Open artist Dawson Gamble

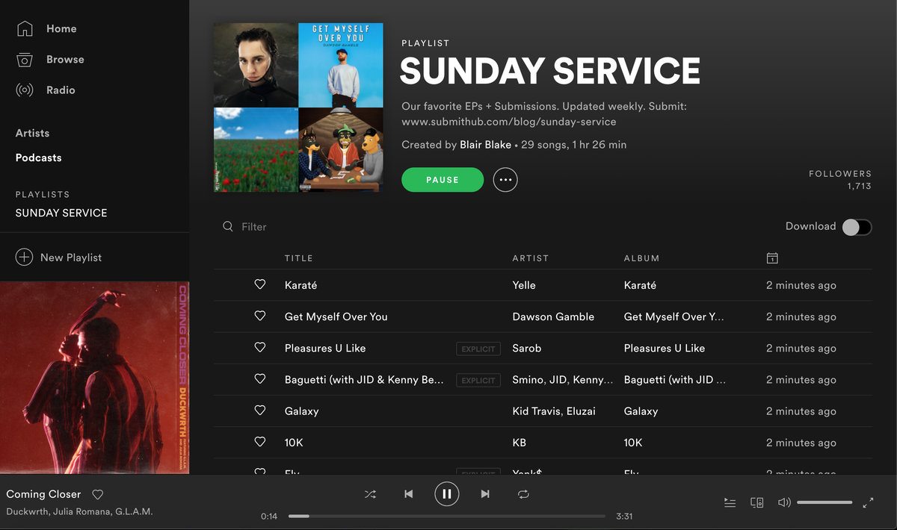coord(553,317)
